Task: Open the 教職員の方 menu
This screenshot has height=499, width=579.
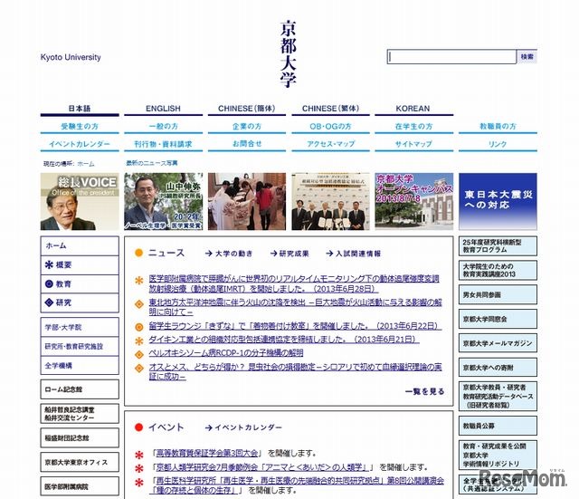Action: pyautogui.click(x=498, y=127)
